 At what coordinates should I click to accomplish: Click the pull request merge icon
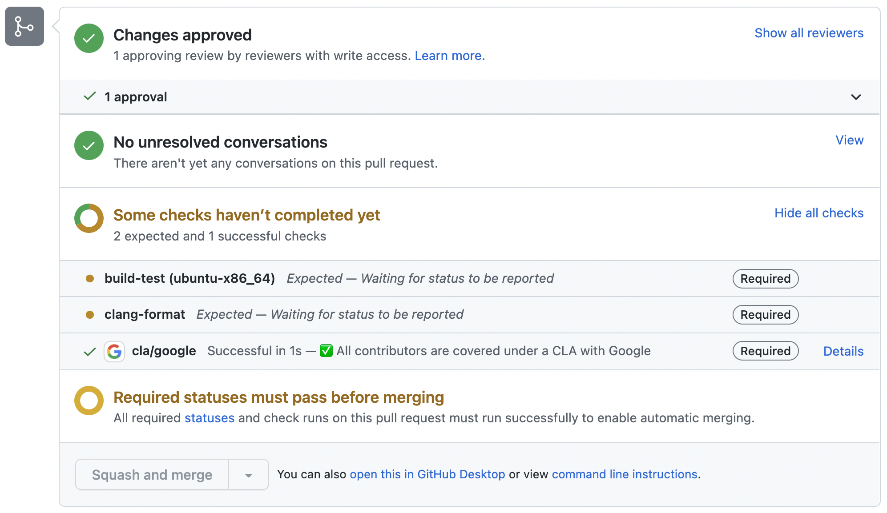click(x=24, y=27)
